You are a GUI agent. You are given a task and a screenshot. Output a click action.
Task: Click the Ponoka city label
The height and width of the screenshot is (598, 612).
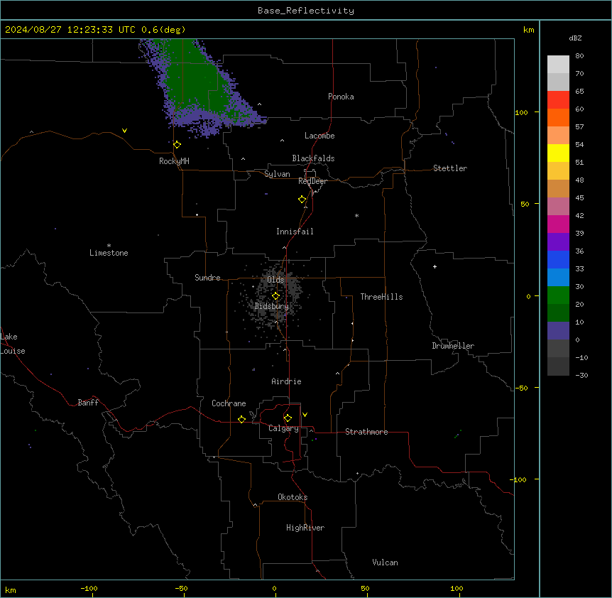(x=341, y=97)
